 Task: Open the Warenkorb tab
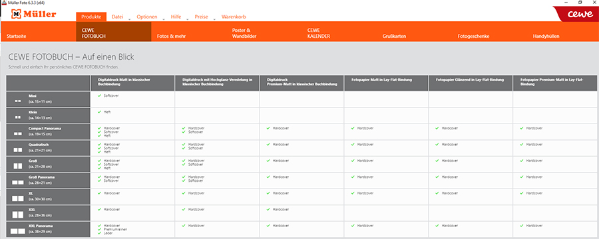tap(234, 17)
